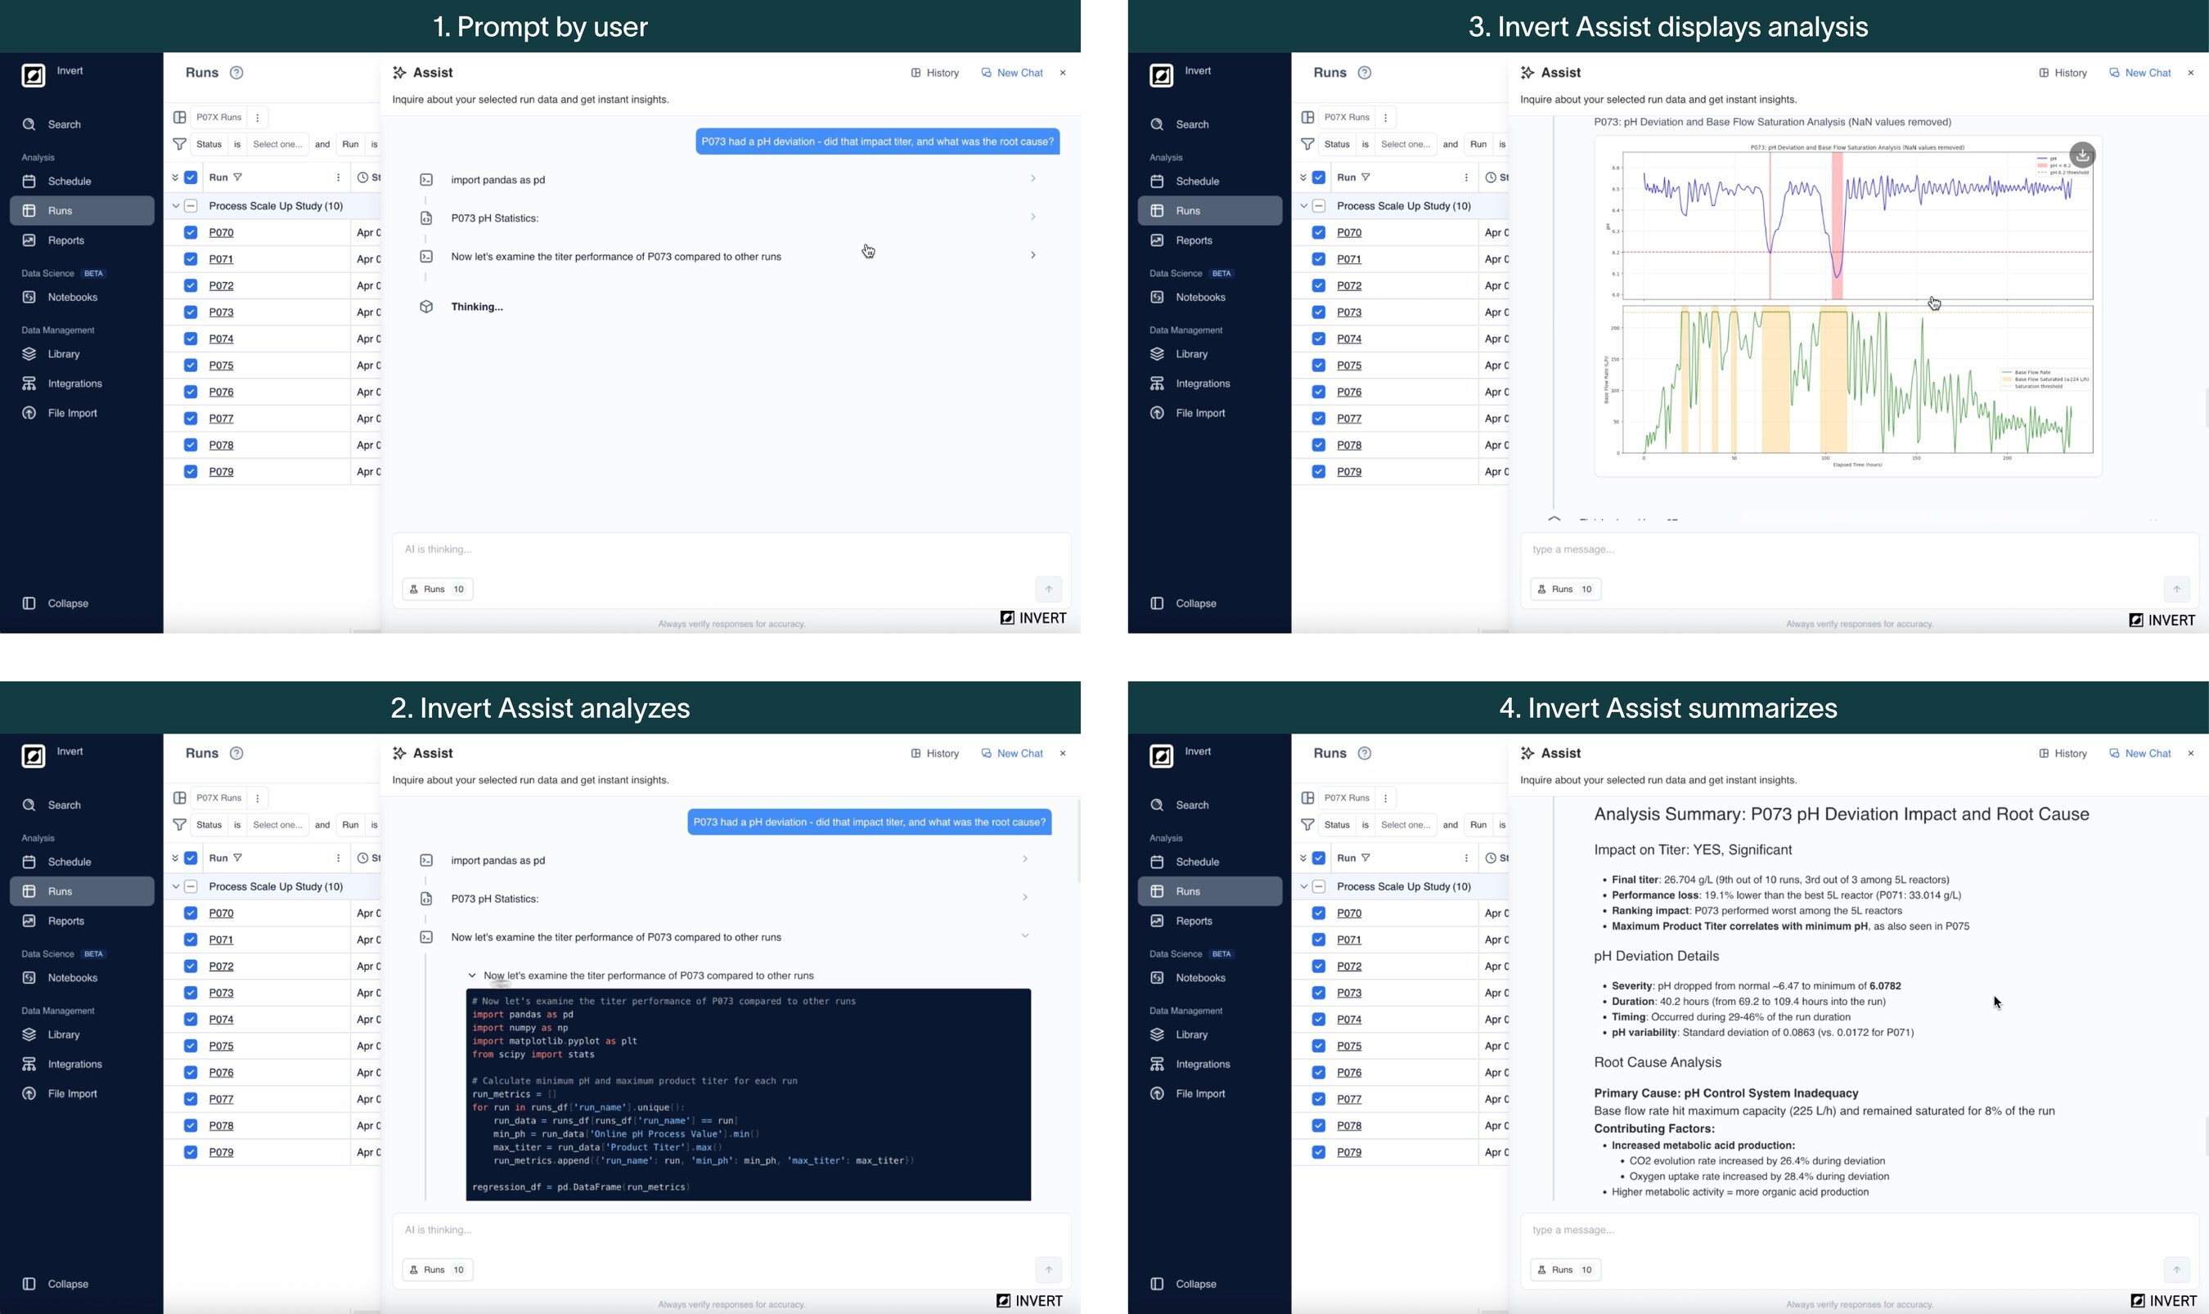Click the Search icon in the 'Prompt by user' sidebar
The width and height of the screenshot is (2209, 1314).
tap(29, 124)
